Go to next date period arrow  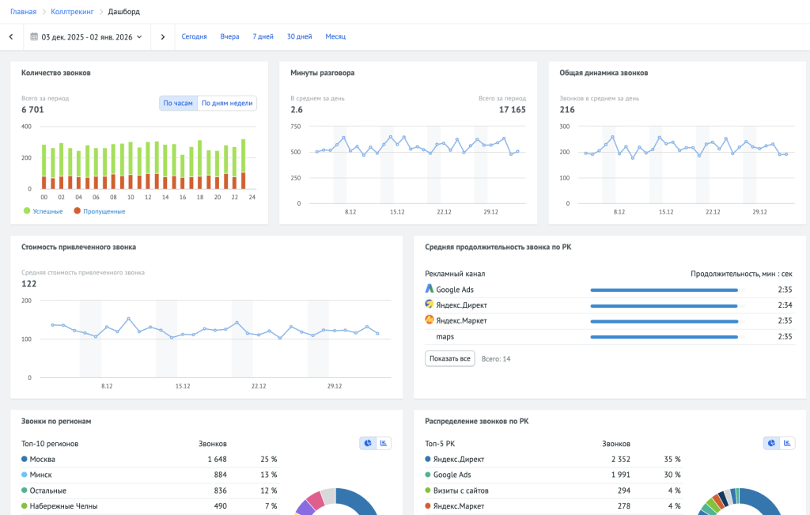tap(163, 36)
